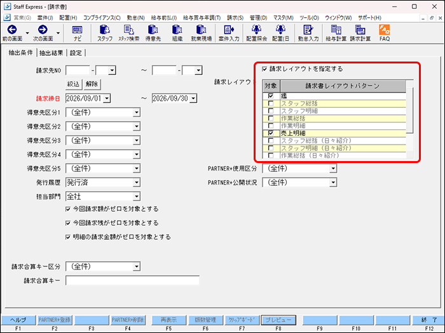The image size is (445, 333).
Task: Open the ツール(O) menu
Action: tap(309, 18)
